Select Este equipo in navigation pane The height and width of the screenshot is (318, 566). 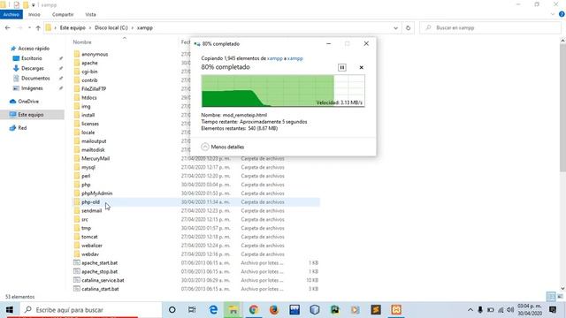(x=31, y=115)
